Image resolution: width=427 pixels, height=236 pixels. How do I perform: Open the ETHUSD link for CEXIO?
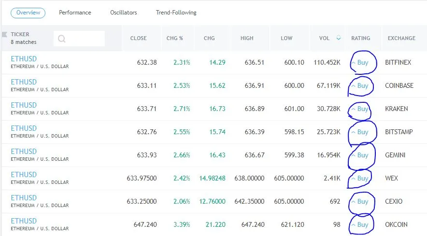(24, 197)
